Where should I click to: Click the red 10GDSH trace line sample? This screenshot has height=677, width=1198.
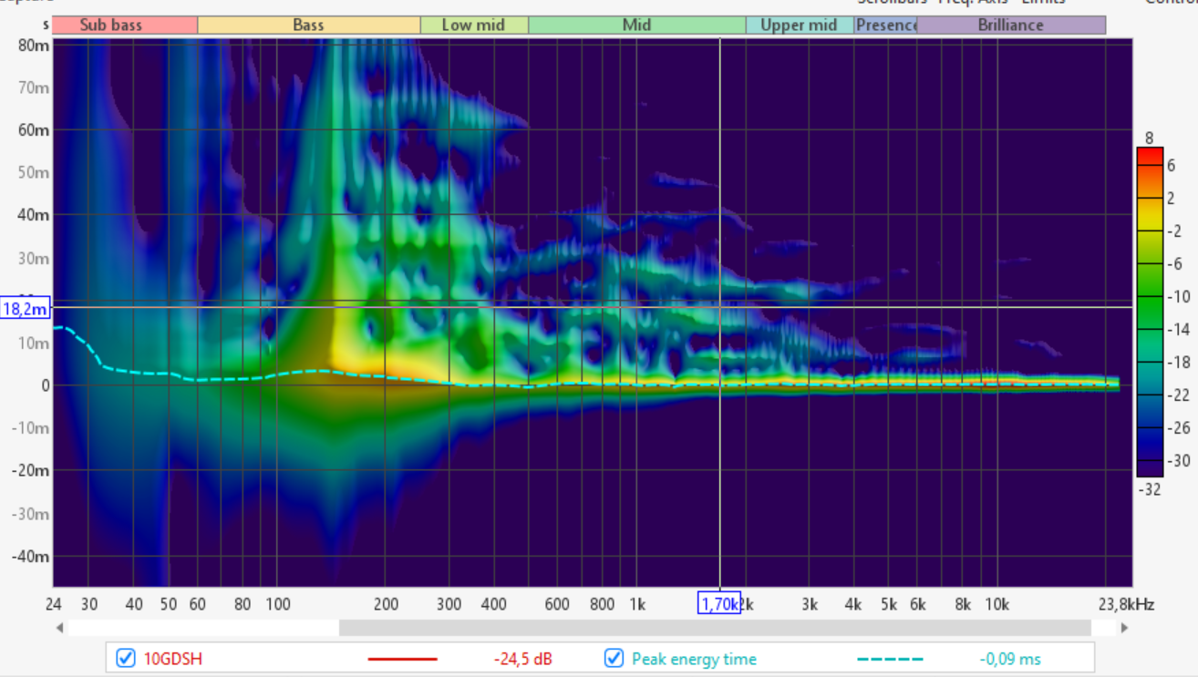pos(402,659)
